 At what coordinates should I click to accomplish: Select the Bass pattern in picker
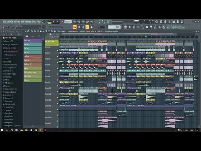pos(33,56)
